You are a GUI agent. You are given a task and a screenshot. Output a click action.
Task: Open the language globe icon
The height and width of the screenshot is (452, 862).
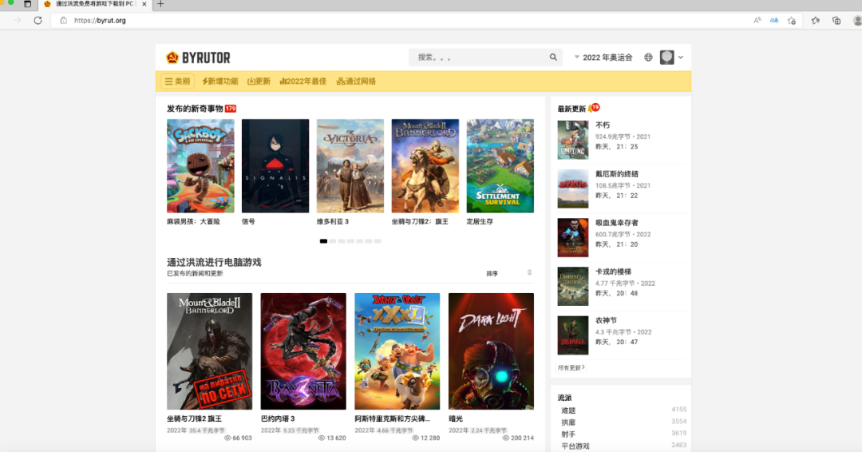(x=648, y=57)
